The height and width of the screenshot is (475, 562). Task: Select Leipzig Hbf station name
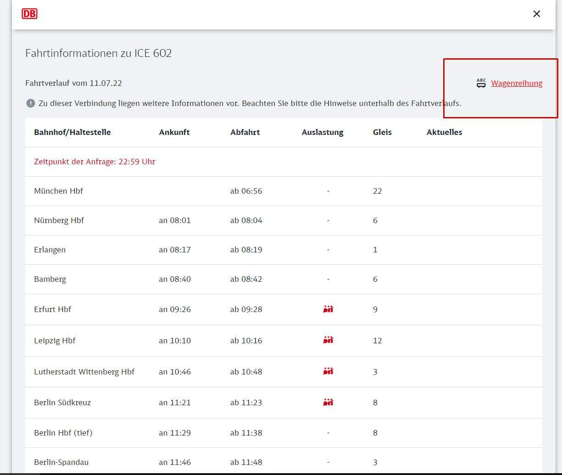tap(55, 341)
